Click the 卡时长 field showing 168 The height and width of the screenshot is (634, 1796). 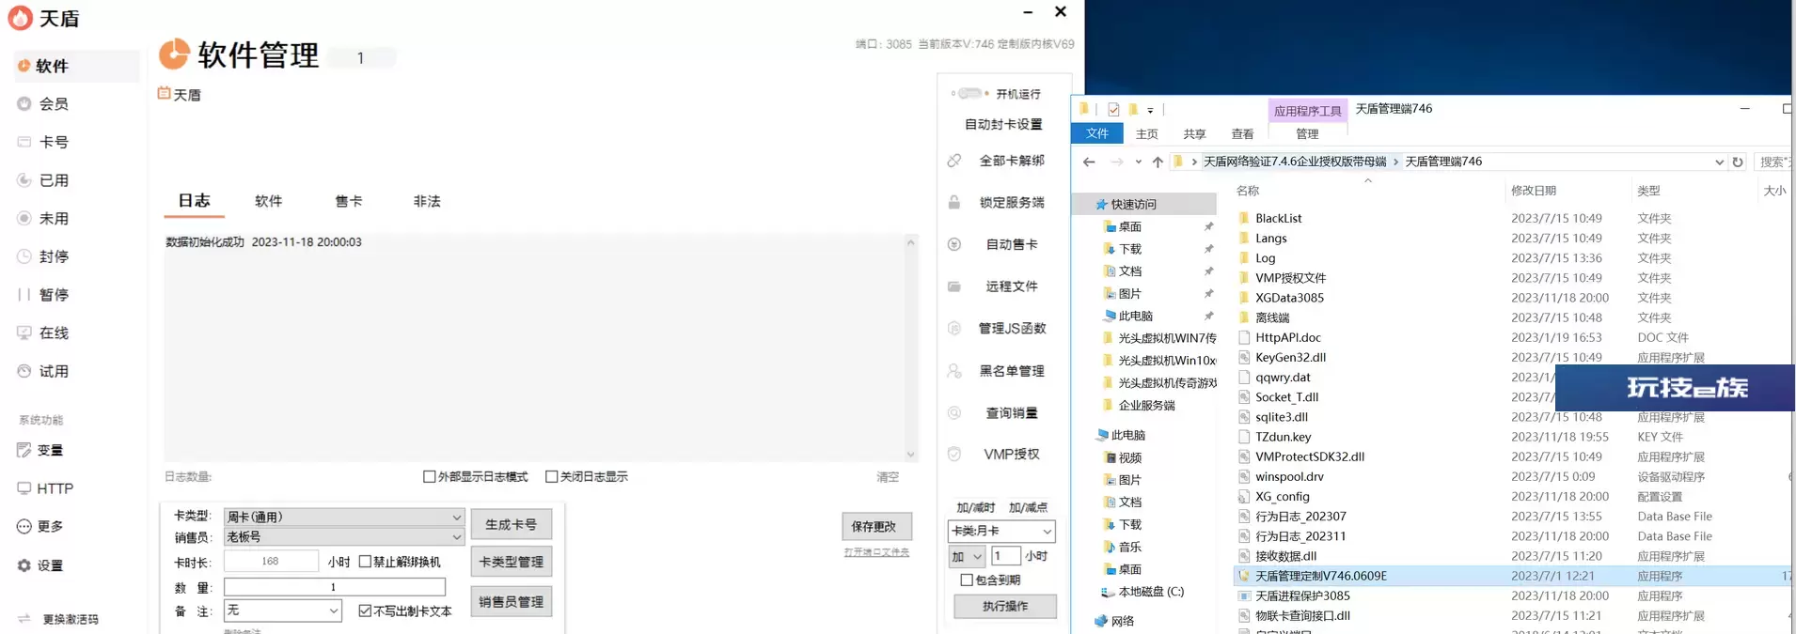pyautogui.click(x=271, y=562)
